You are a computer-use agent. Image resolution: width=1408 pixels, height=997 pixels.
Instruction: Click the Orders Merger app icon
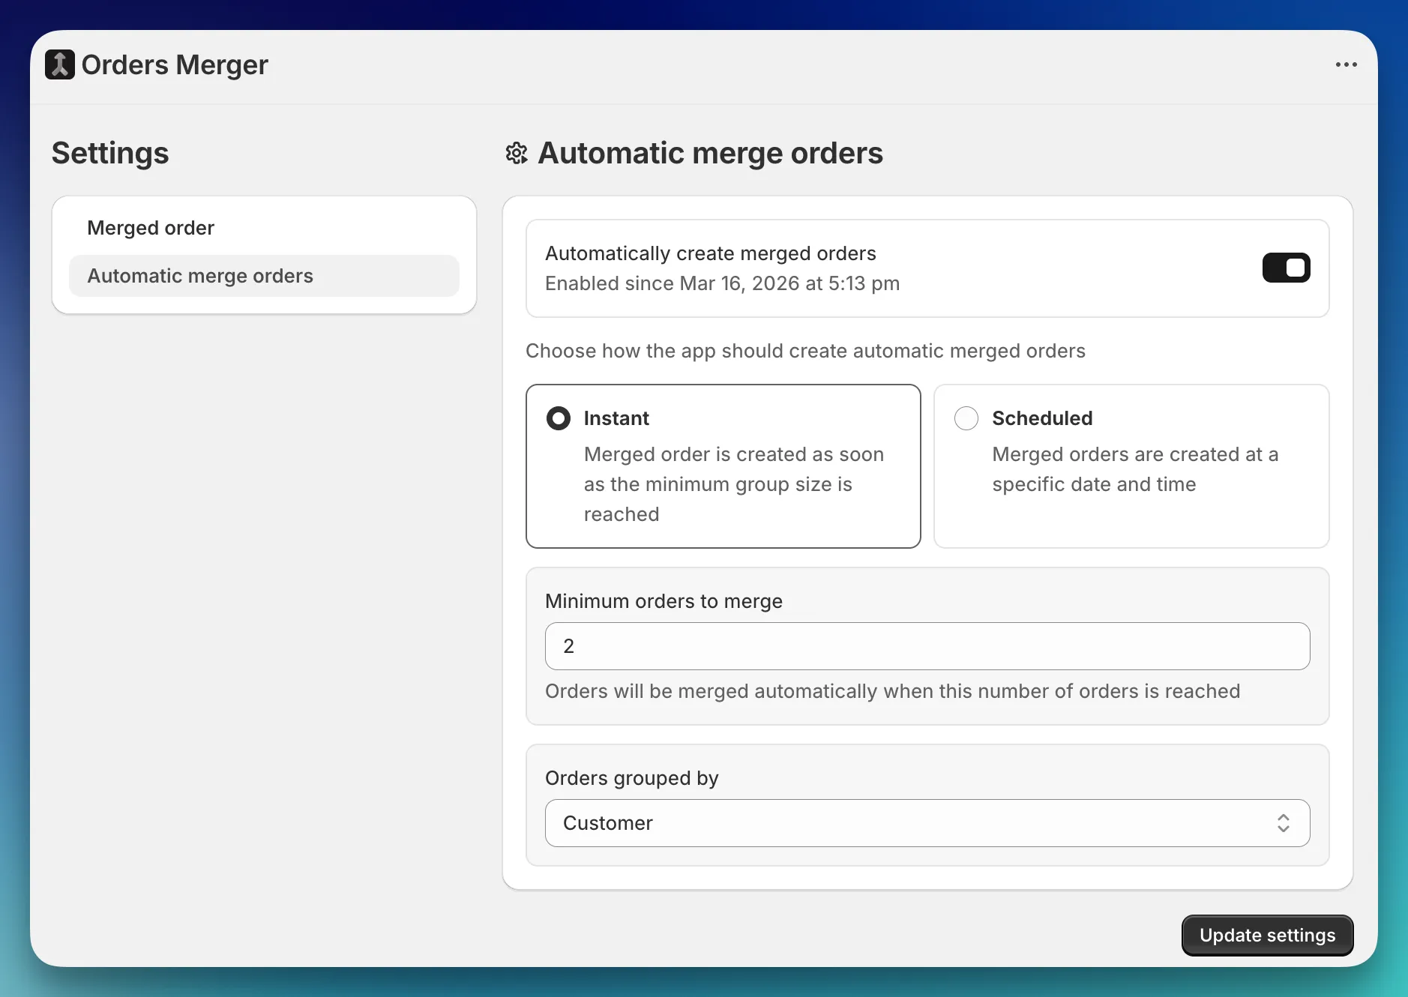(59, 64)
